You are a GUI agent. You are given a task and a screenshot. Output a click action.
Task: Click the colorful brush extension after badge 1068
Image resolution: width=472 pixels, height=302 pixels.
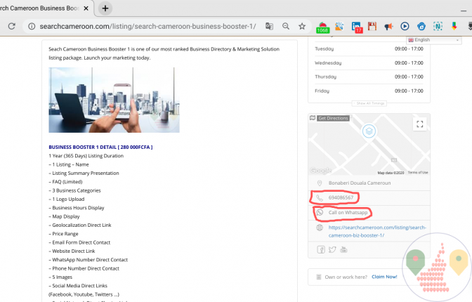339,26
